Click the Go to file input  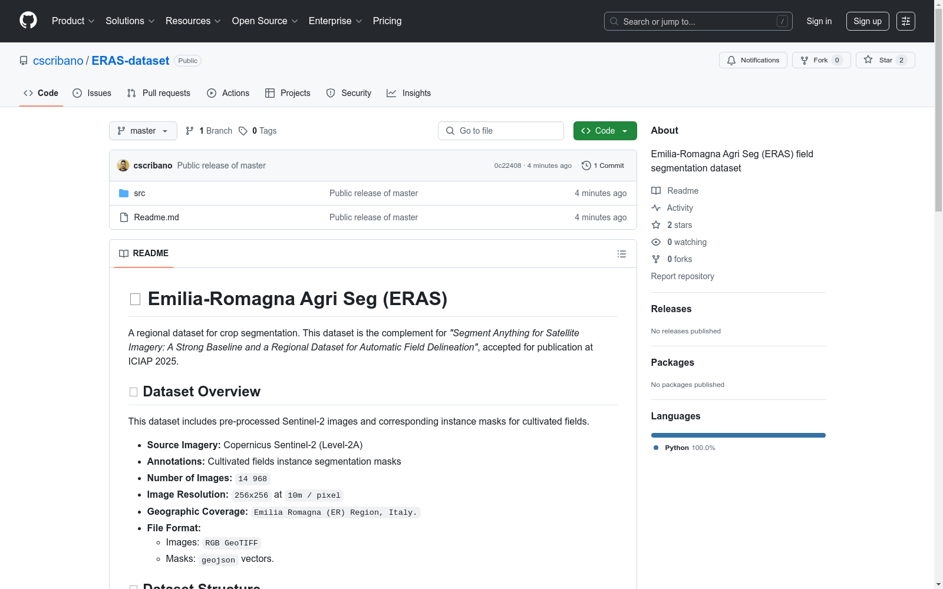pos(501,131)
